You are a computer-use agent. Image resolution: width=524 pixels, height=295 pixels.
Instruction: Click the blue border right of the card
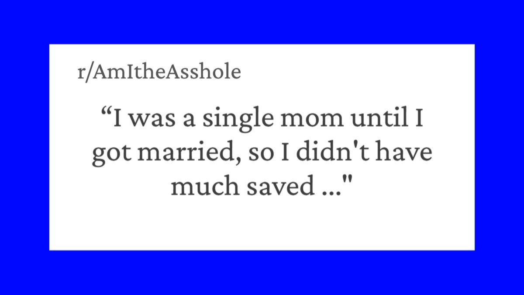(x=499, y=147)
